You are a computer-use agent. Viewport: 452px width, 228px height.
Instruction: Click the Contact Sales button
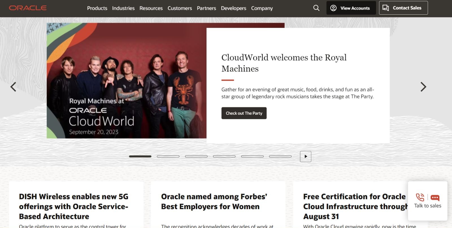click(x=403, y=8)
